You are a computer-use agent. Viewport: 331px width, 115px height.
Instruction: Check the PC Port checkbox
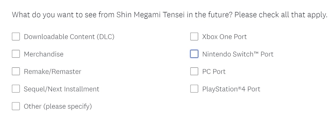(194, 72)
